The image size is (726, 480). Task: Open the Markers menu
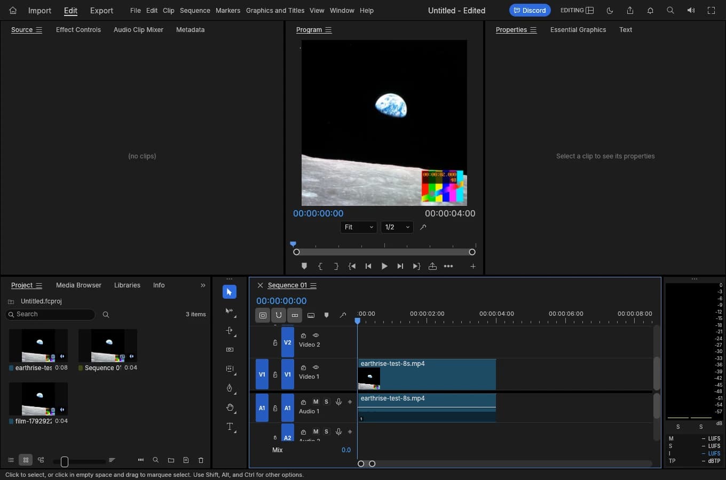coord(228,11)
